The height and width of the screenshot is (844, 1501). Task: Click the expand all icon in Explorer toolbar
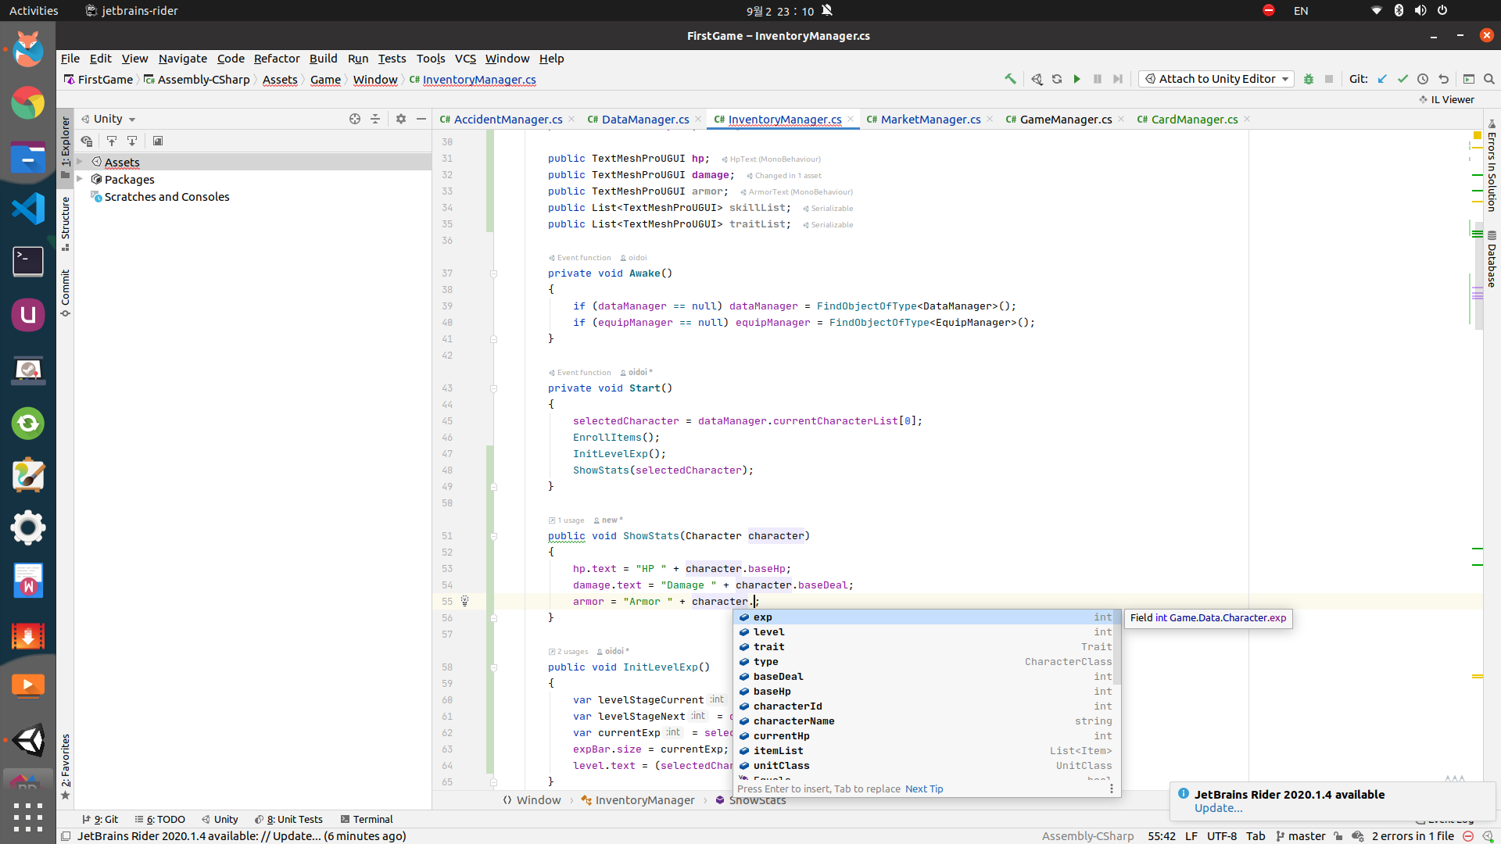click(132, 141)
